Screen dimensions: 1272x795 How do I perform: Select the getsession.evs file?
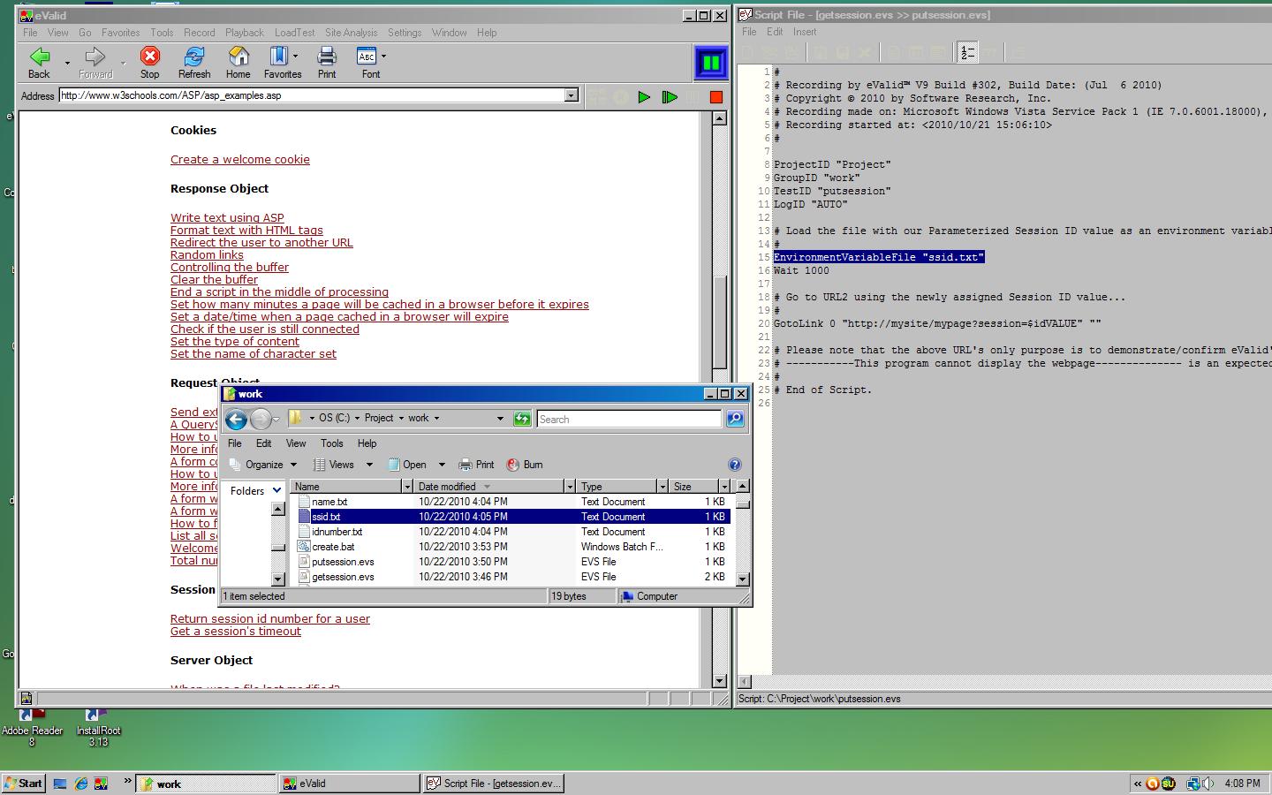tap(343, 577)
